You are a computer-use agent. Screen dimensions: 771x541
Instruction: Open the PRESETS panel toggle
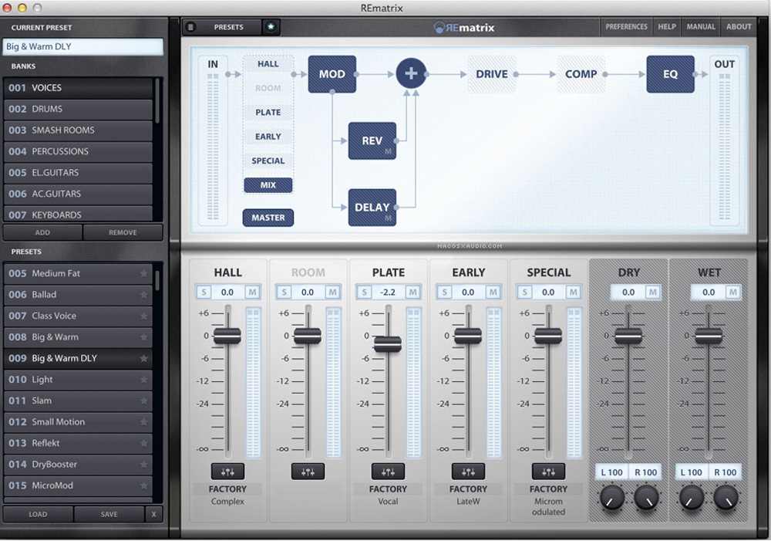coord(229,27)
